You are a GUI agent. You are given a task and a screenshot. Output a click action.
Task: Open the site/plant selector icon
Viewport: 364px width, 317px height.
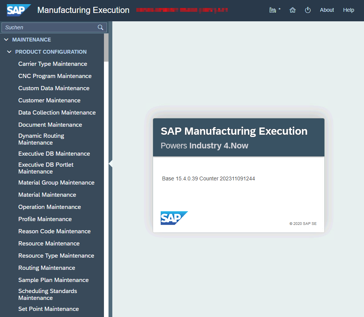coord(273,10)
